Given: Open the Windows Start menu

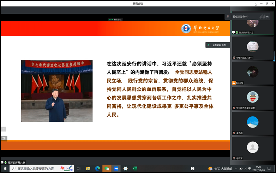Looking at the screenshot, I should 5,169.
